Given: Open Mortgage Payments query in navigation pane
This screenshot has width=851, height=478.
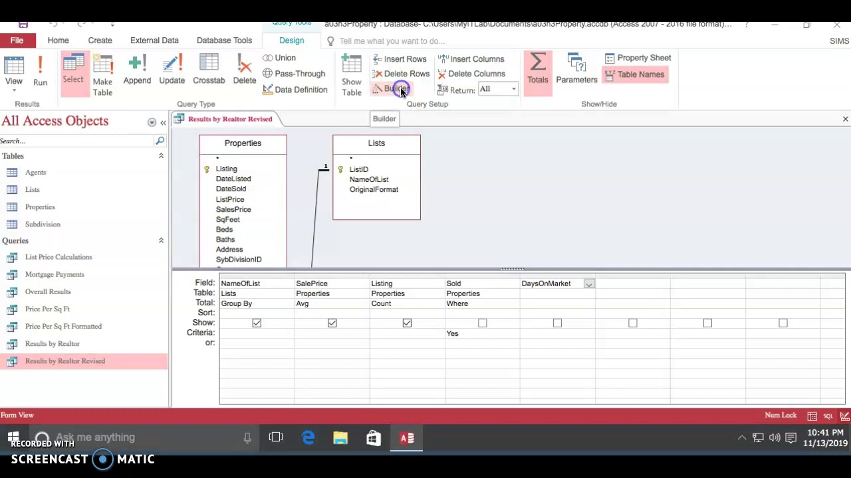Looking at the screenshot, I should pyautogui.click(x=55, y=274).
